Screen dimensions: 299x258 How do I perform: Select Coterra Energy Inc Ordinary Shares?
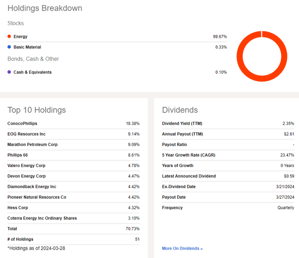click(42, 218)
